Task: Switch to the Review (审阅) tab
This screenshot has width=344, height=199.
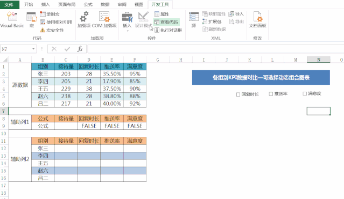Action: point(122,4)
